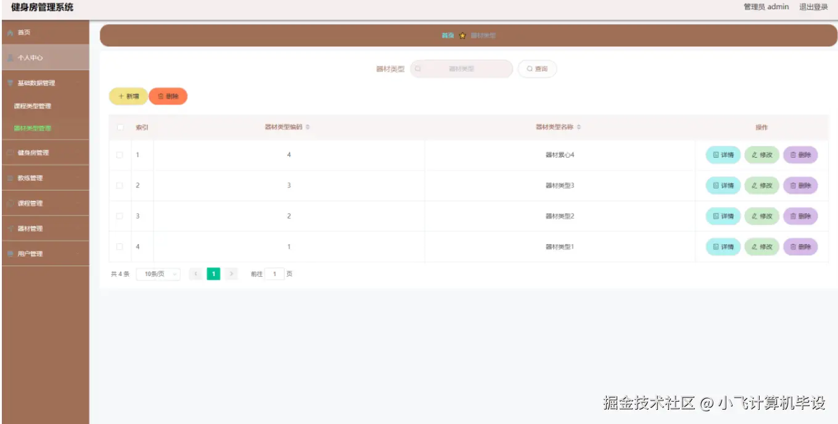
Task: Click the star icon in breadcrumb bar
Action: (462, 36)
